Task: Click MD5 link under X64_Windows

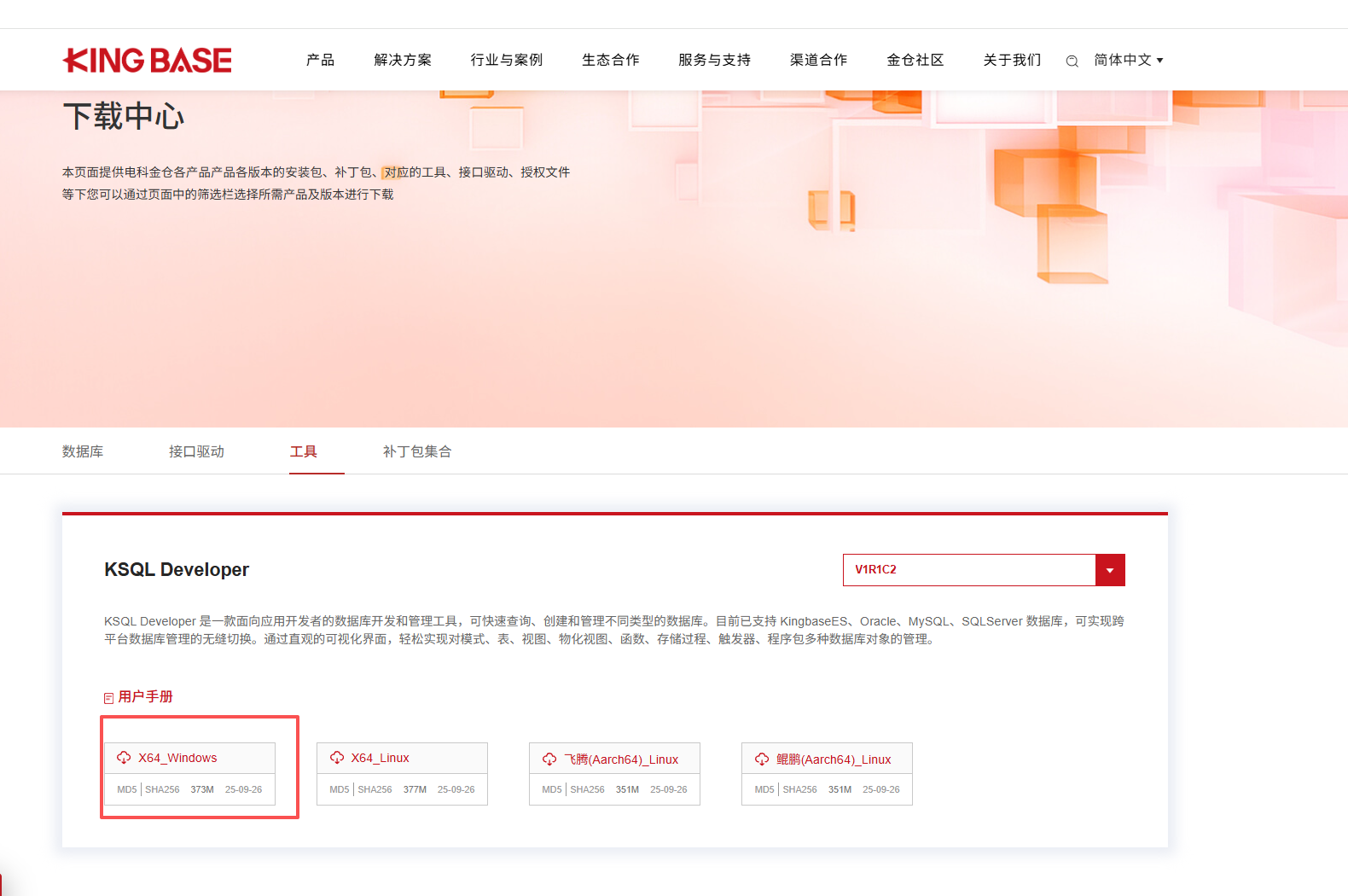Action: (x=126, y=789)
